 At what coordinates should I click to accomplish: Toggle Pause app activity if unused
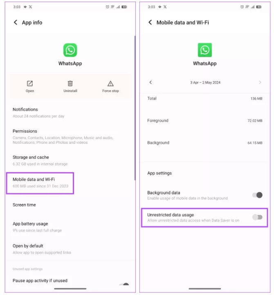click(124, 284)
